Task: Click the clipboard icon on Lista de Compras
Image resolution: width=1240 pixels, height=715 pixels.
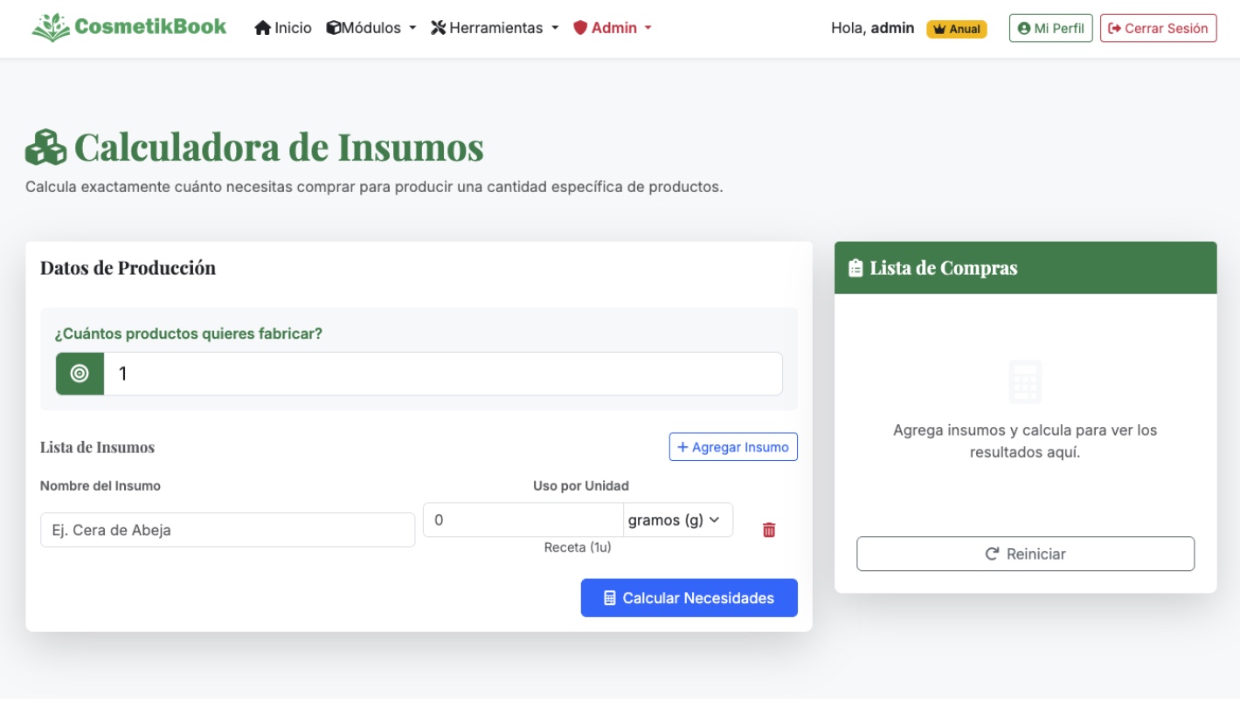Action: (856, 270)
